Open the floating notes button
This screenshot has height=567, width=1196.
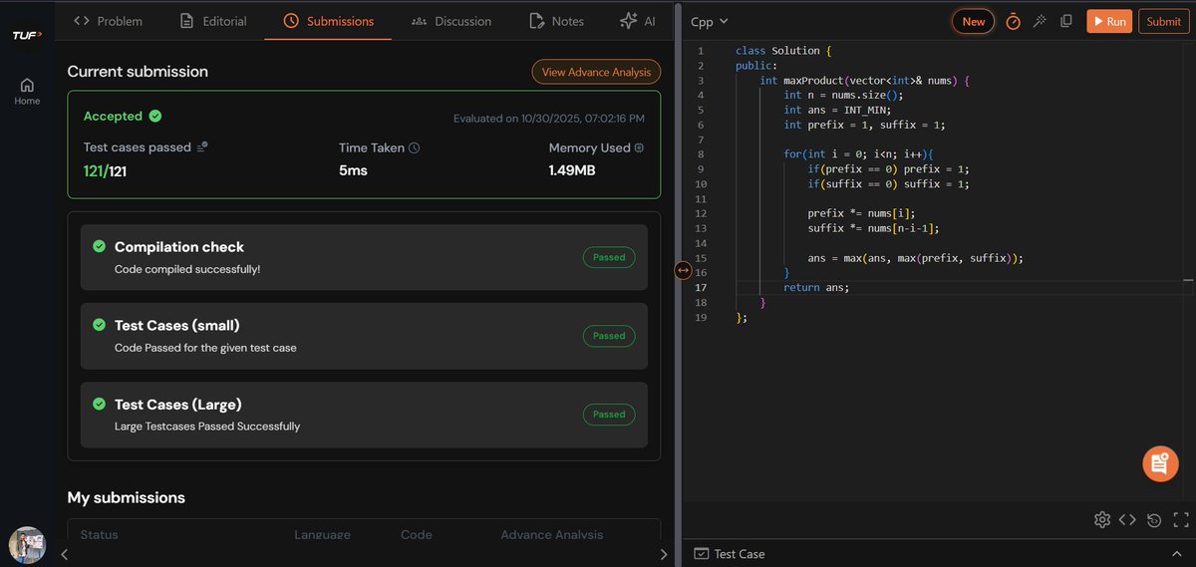[x=1160, y=463]
